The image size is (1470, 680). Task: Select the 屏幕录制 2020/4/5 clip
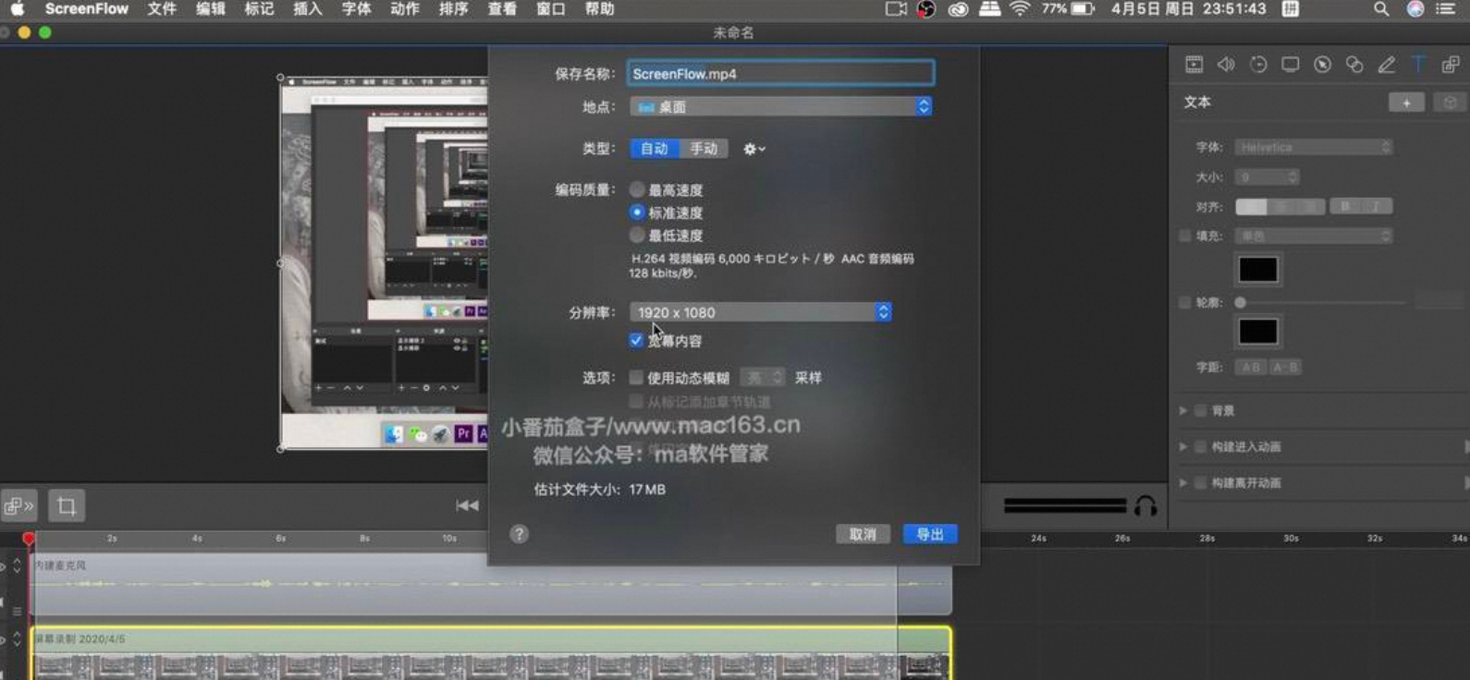click(491, 653)
